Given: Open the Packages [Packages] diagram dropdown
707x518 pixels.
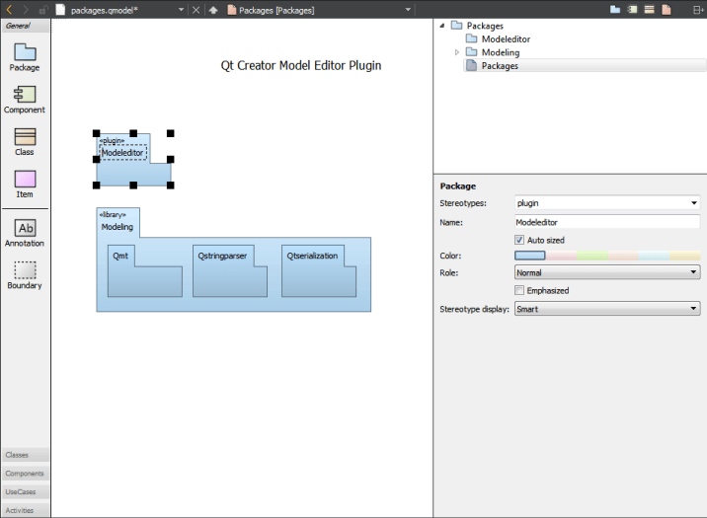Looking at the screenshot, I should tap(408, 10).
